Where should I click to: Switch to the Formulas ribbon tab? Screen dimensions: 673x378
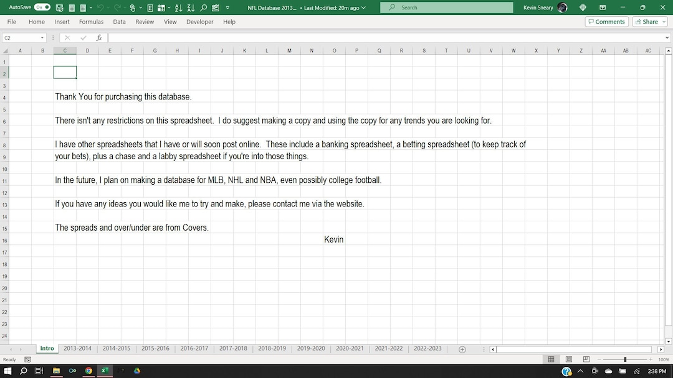[91, 21]
